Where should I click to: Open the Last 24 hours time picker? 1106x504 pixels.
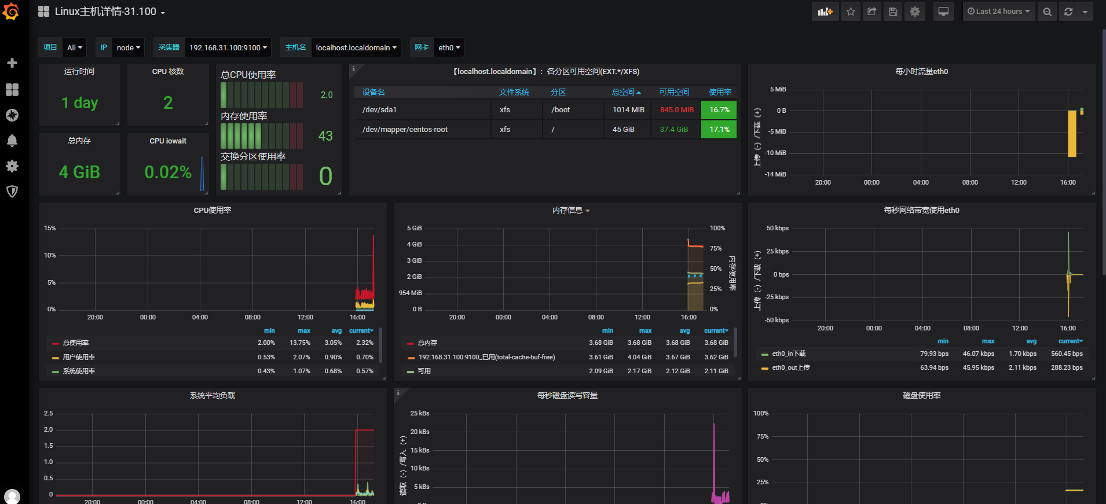coord(998,12)
